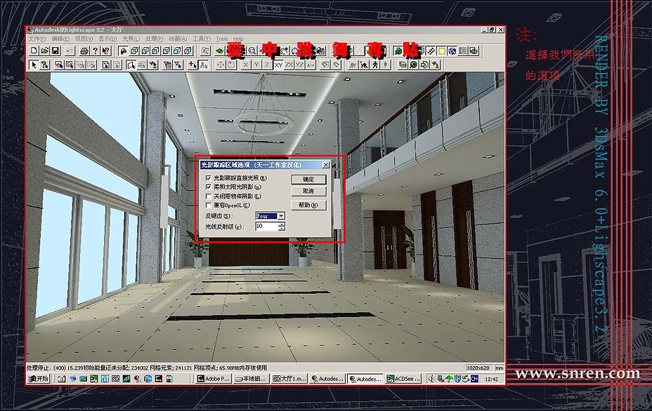Screen dimensions: 652x411
Task: Click the green plane toolbar icon
Action: 219,50
